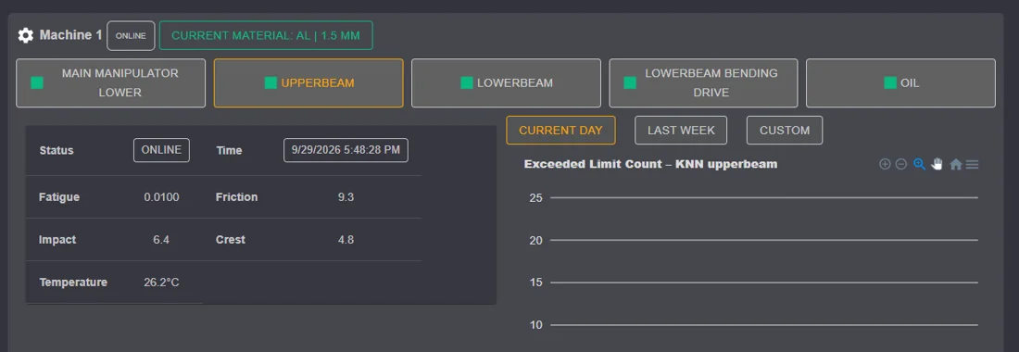1019x352 pixels.
Task: Click the timestamp 9/29/2026 5:48:28 PM
Action: [346, 150]
